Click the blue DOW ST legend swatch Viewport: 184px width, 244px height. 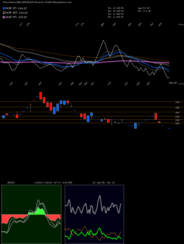click(x=4, y=8)
